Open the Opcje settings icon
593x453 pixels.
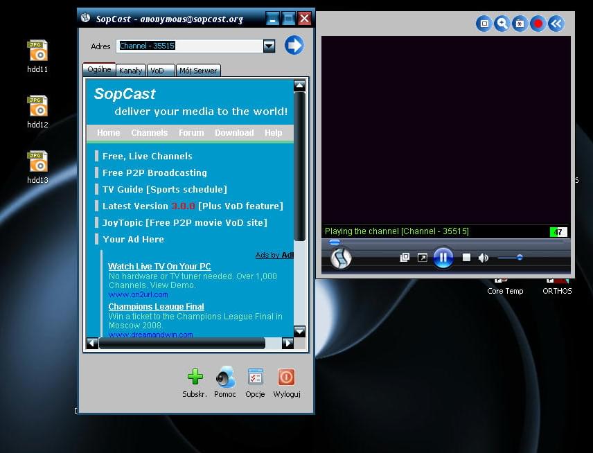coord(255,377)
